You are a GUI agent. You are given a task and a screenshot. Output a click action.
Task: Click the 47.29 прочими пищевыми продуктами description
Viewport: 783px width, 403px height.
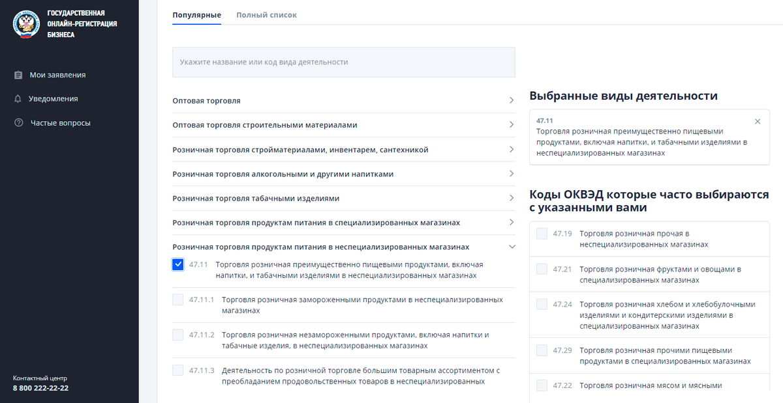coord(665,355)
